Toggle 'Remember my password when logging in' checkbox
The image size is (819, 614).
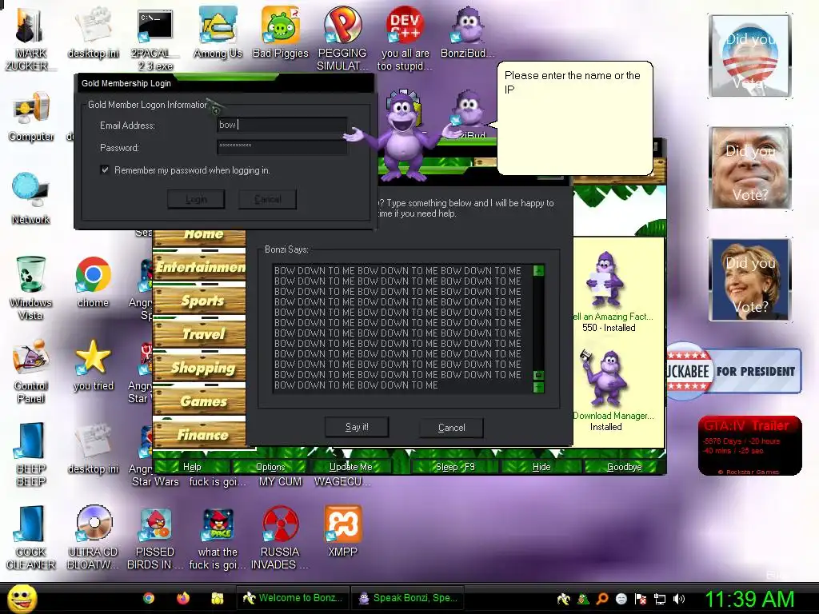pos(105,169)
